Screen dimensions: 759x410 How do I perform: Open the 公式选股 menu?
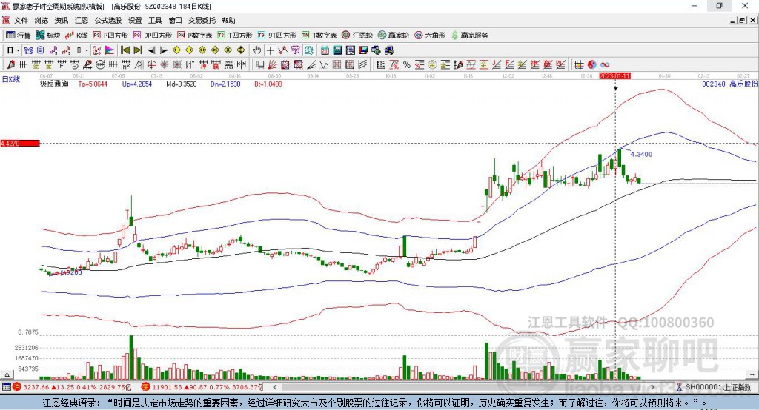(107, 21)
